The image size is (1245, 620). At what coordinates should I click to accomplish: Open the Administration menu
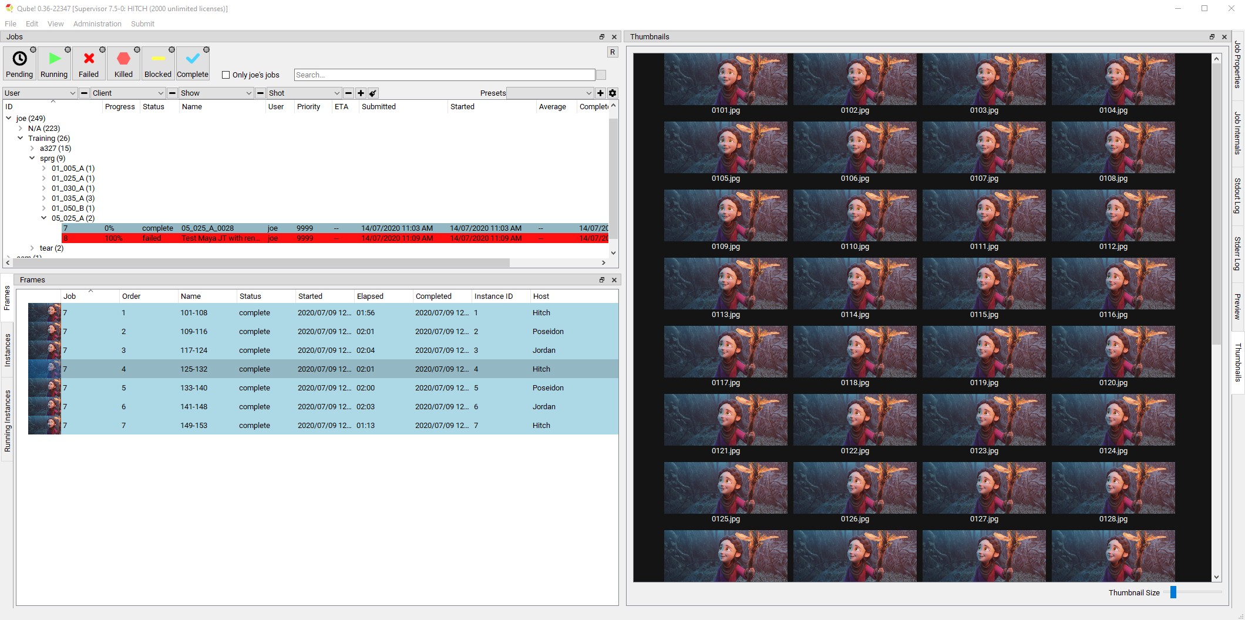97,24
